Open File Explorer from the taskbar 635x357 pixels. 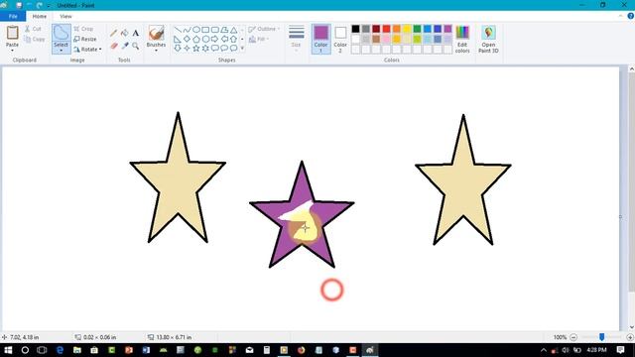77,350
